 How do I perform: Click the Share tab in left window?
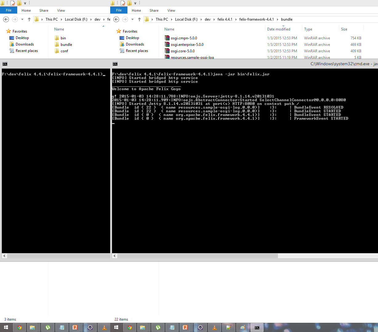pyautogui.click(x=44, y=10)
